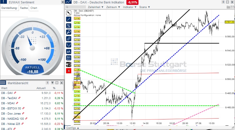Click the yellow 9.581,00 price label on axis
The width and height of the screenshot is (235, 130).
pos(230,22)
